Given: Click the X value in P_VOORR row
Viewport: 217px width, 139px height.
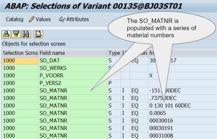Looking at the screenshot, I should coord(151,75).
